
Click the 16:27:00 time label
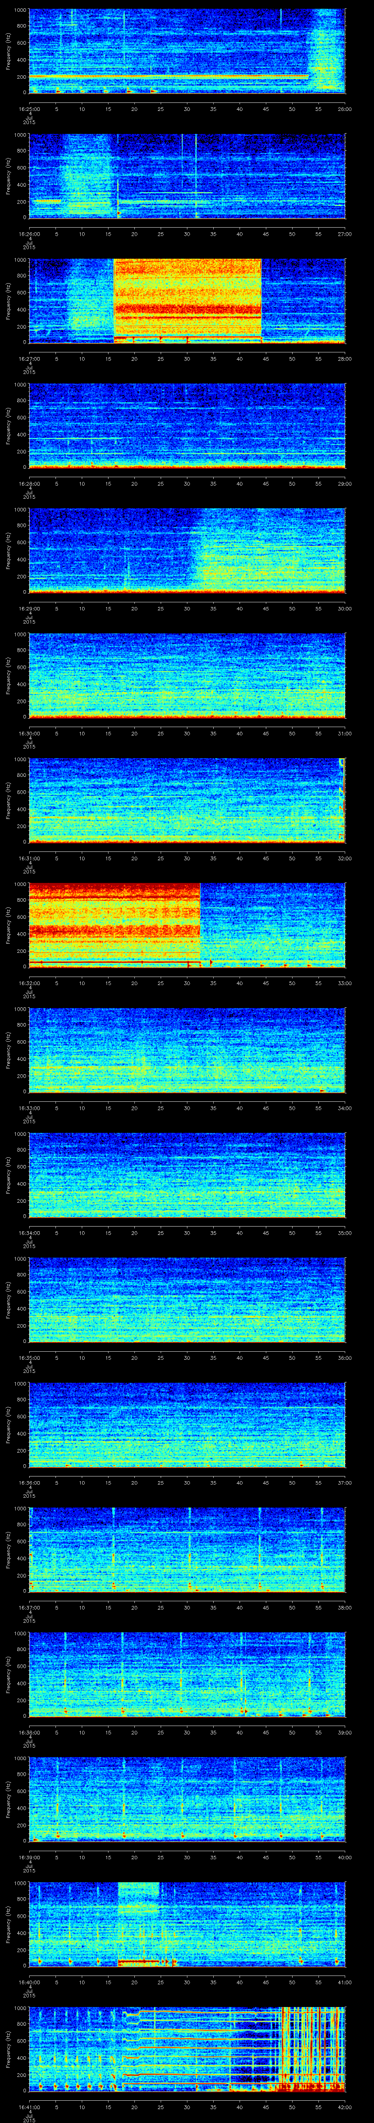tap(29, 358)
